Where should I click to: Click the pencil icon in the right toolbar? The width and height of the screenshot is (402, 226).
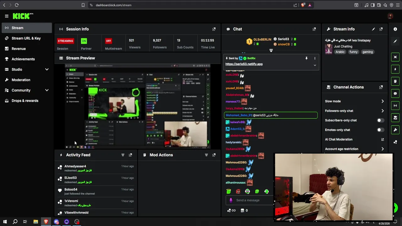pos(395,41)
